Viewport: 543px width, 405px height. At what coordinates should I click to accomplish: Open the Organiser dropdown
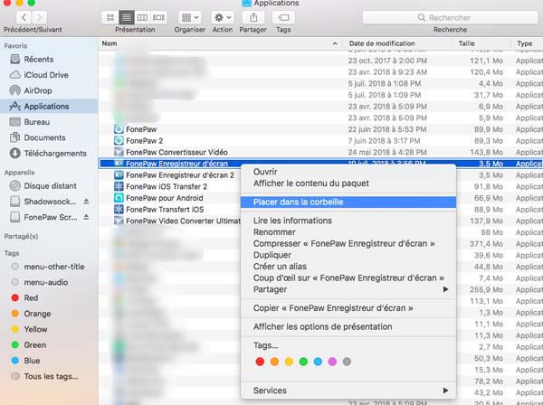click(190, 17)
